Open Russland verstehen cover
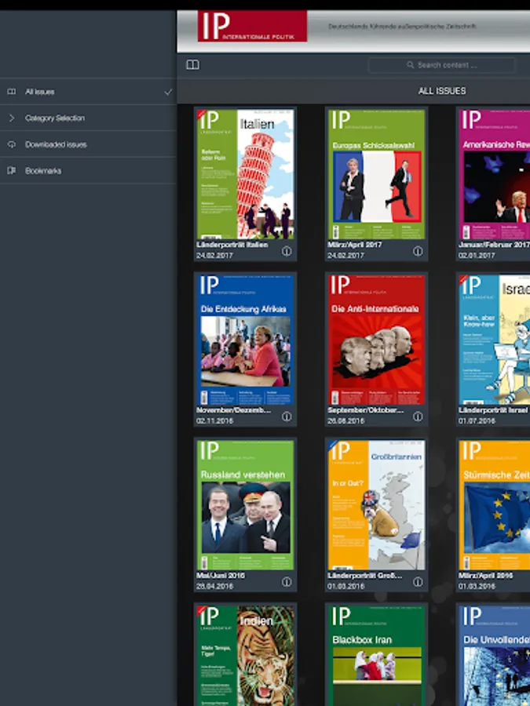 point(245,504)
